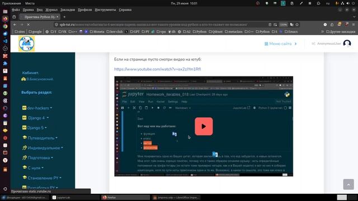Open the Файл menu
Screen dimensions: 358x201
click(x=16, y=10)
